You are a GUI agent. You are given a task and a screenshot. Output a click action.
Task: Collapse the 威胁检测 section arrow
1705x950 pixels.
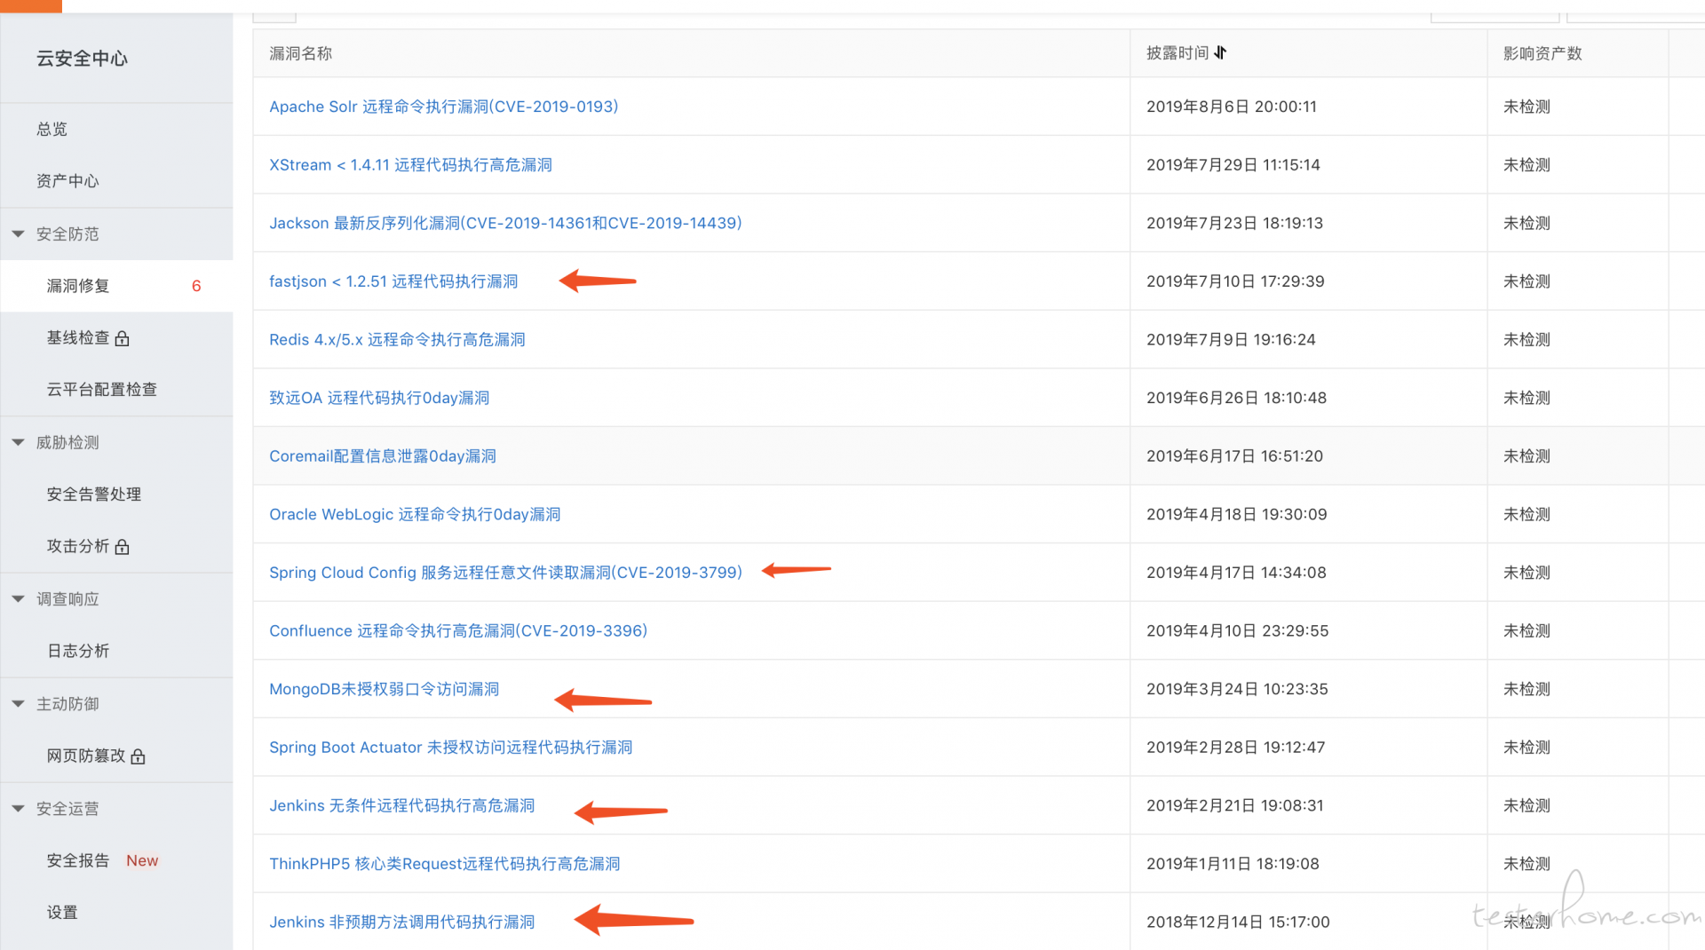[x=18, y=442]
